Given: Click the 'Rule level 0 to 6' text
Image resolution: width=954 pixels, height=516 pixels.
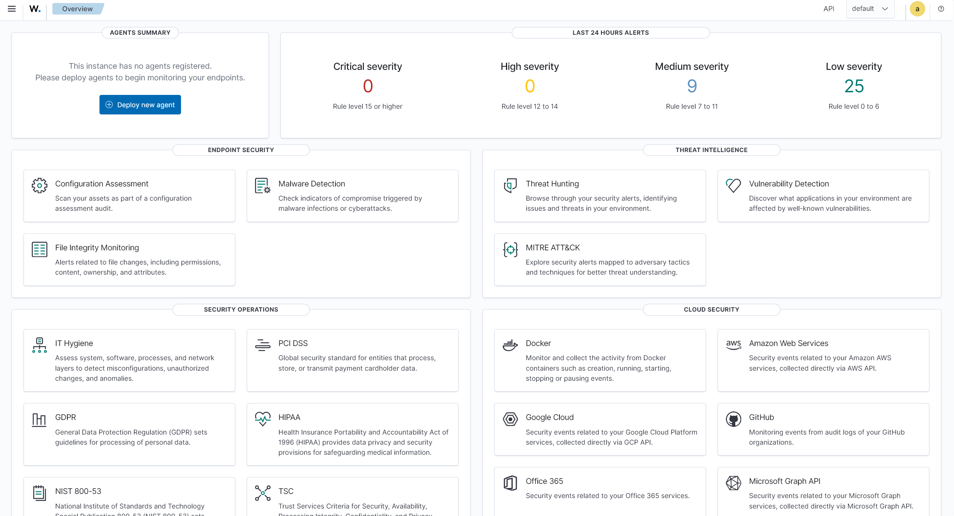Looking at the screenshot, I should click(x=854, y=106).
